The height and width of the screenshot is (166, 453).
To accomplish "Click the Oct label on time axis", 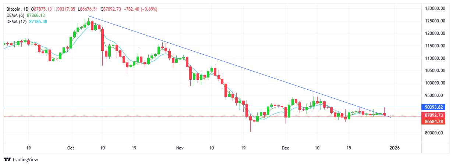I will click(x=71, y=148).
